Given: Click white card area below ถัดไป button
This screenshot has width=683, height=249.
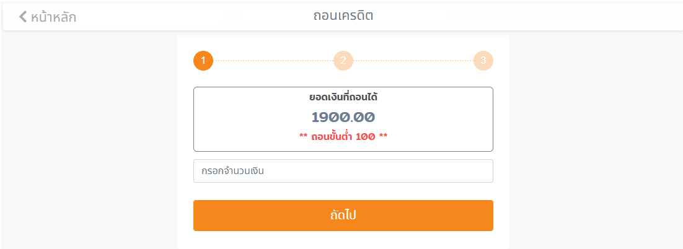Looking at the screenshot, I should [x=343, y=240].
